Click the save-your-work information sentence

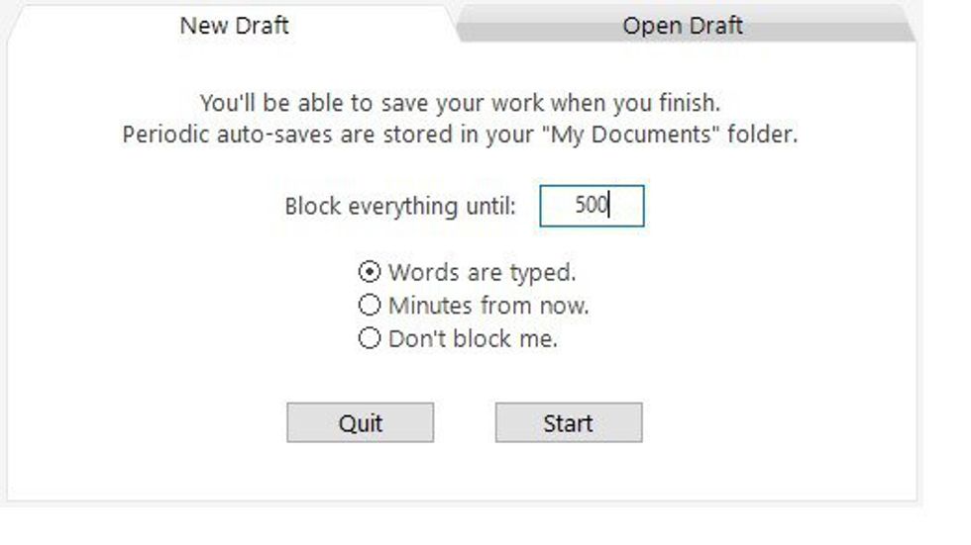[x=460, y=102]
